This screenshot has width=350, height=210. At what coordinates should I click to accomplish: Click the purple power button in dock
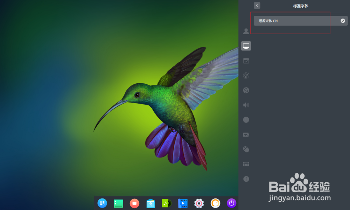click(231, 203)
